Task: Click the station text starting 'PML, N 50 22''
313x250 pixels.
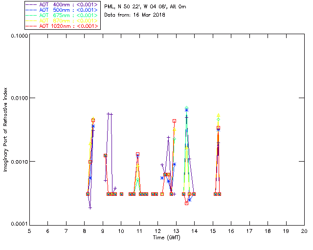Action: coord(145,7)
